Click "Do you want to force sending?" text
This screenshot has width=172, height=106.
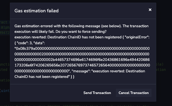coord(81,32)
